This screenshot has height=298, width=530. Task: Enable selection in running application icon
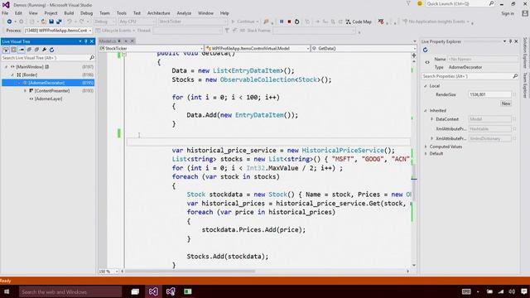tap(6, 50)
